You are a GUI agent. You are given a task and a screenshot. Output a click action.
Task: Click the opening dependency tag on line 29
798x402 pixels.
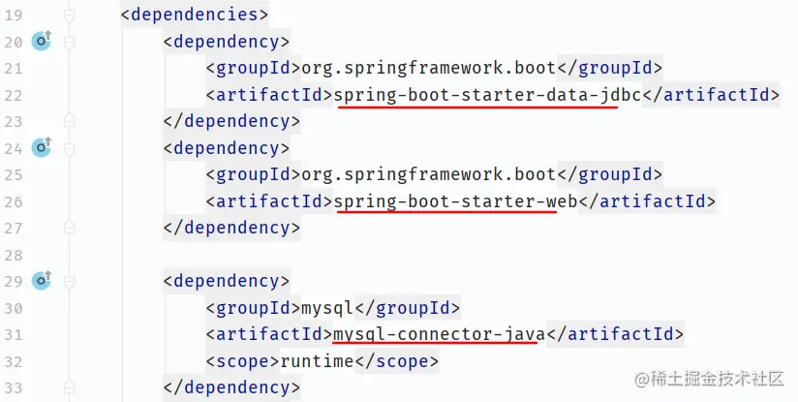(227, 281)
